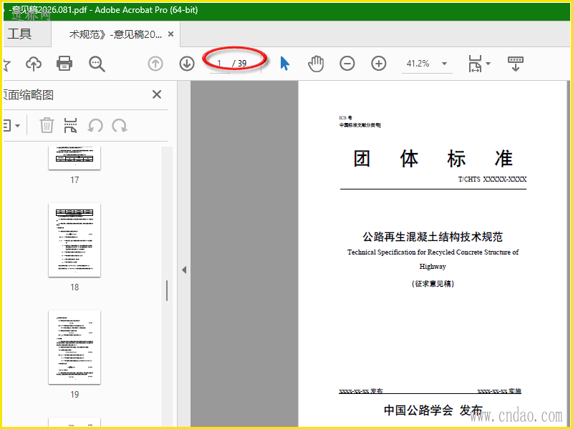573x429 pixels.
Task: Select the arrow selection tool
Action: click(x=284, y=64)
